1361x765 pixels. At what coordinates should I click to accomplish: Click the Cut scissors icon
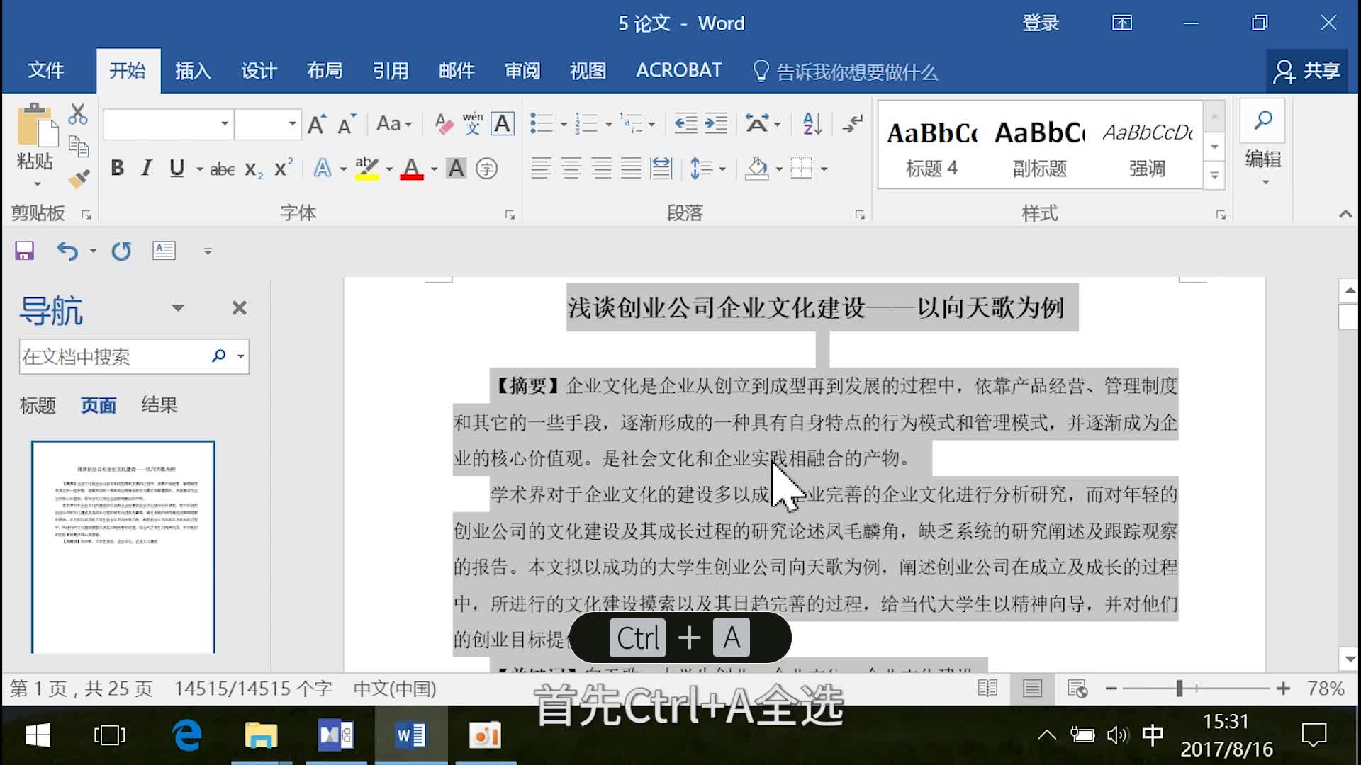click(78, 115)
